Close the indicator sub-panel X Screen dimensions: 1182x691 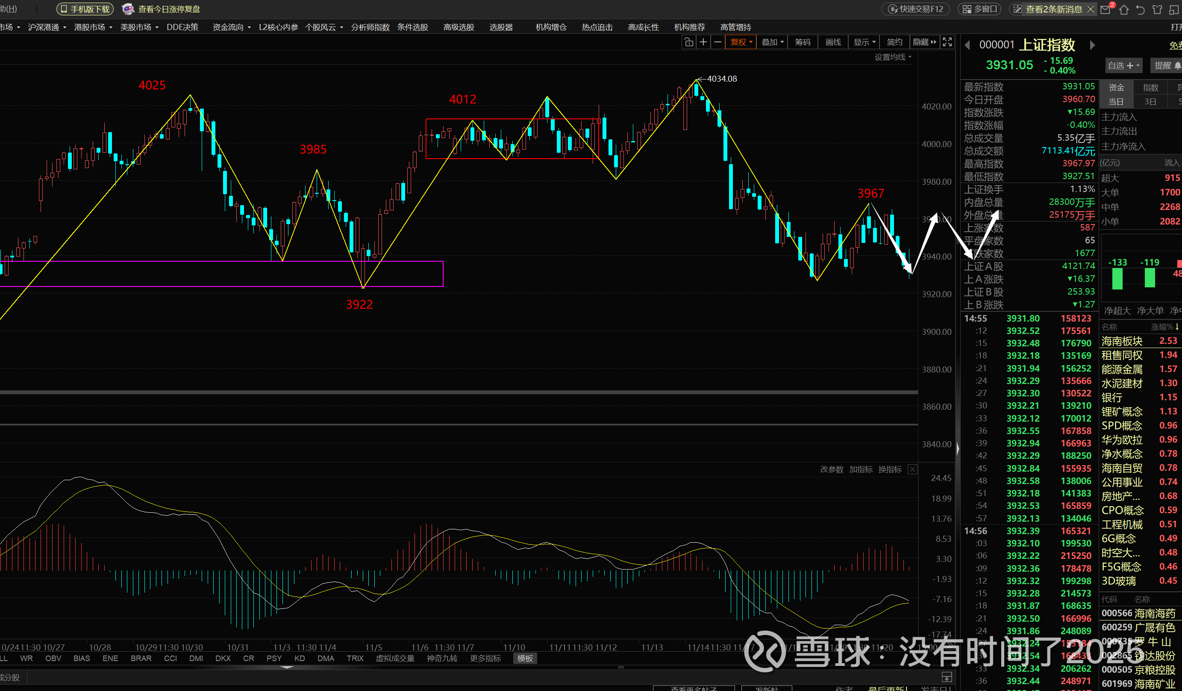[x=912, y=470]
